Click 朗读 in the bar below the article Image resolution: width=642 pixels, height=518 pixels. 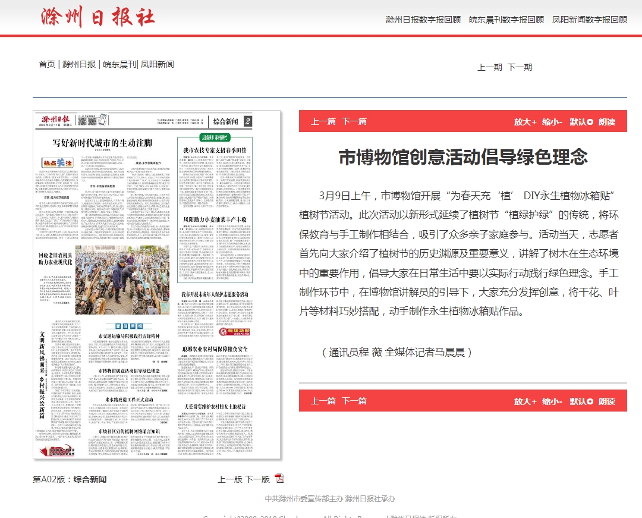tap(607, 401)
